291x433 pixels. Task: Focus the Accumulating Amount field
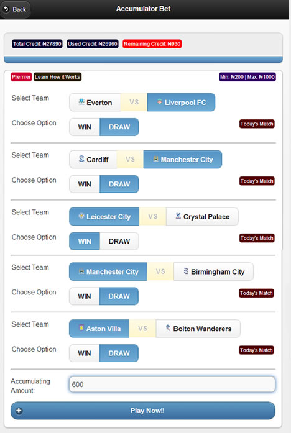tap(172, 385)
